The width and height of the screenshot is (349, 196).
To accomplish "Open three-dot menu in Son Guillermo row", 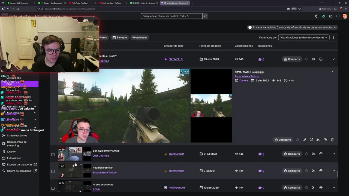I will (328, 154).
